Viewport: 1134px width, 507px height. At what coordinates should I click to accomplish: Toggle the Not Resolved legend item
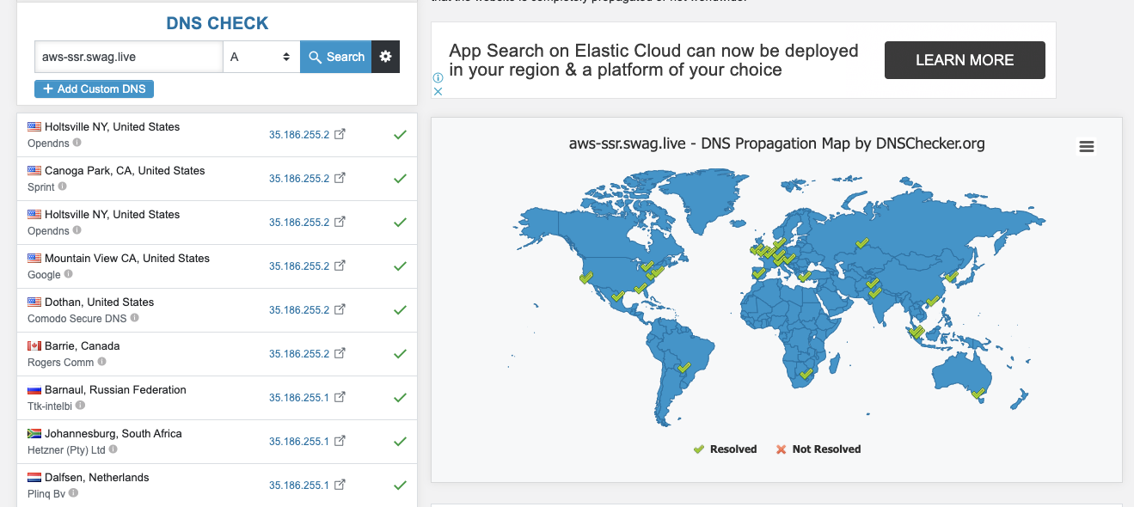point(818,449)
